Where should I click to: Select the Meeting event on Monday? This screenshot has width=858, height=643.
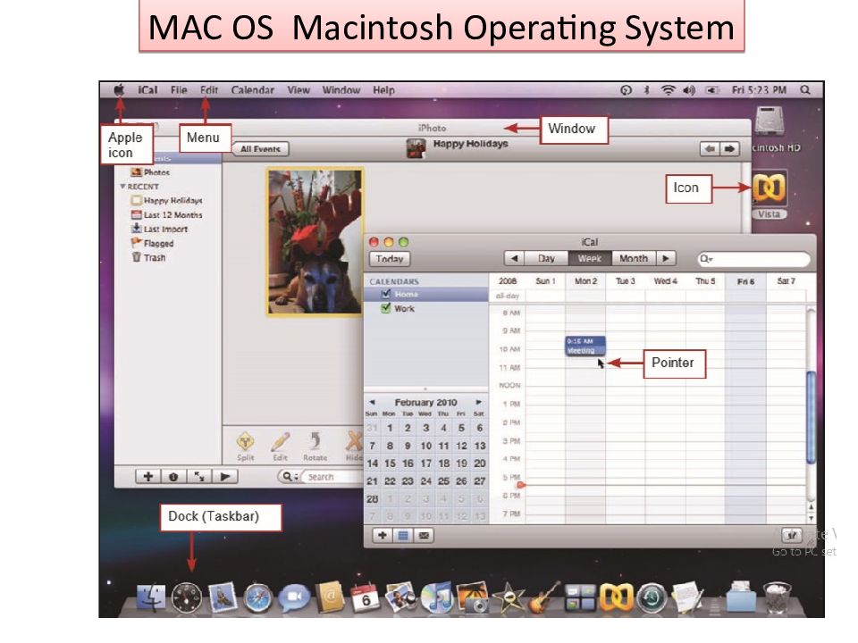tap(585, 347)
